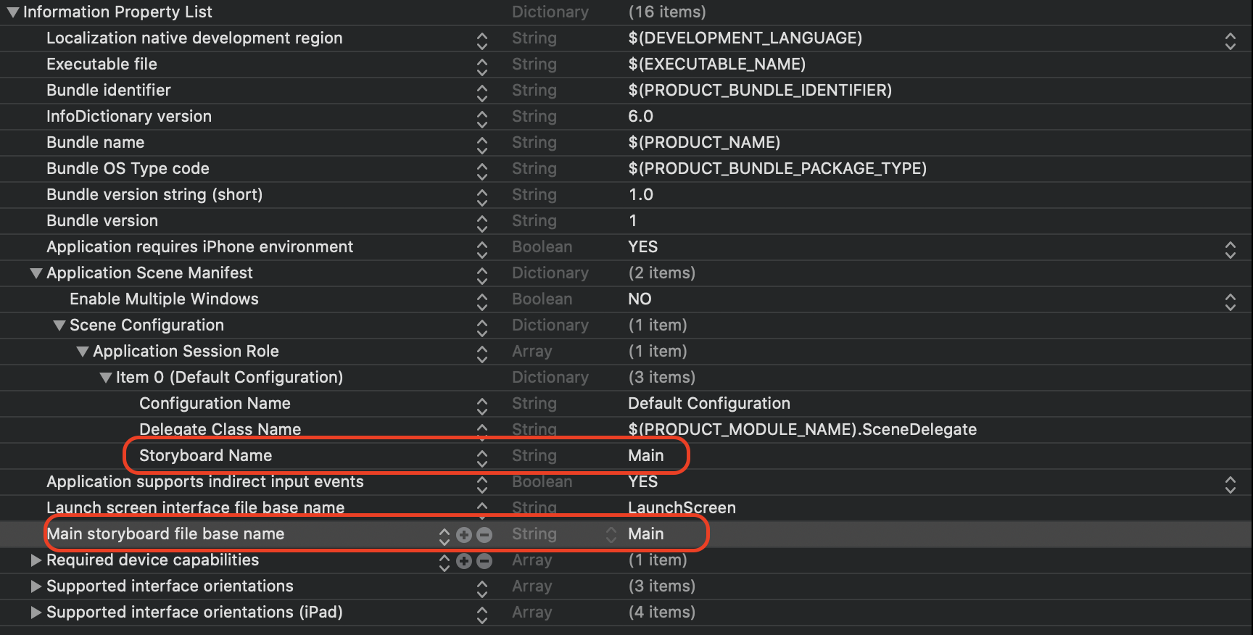Add row after Required device capabilities
The height and width of the screenshot is (635, 1253).
point(464,561)
